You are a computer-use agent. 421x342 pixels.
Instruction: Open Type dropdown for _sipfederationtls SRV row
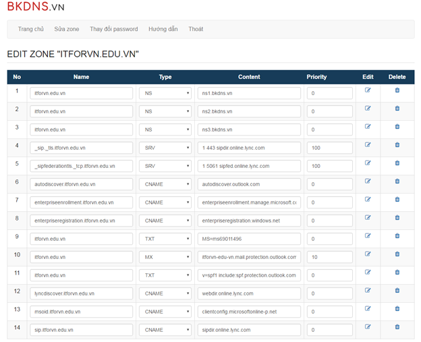tap(165, 166)
